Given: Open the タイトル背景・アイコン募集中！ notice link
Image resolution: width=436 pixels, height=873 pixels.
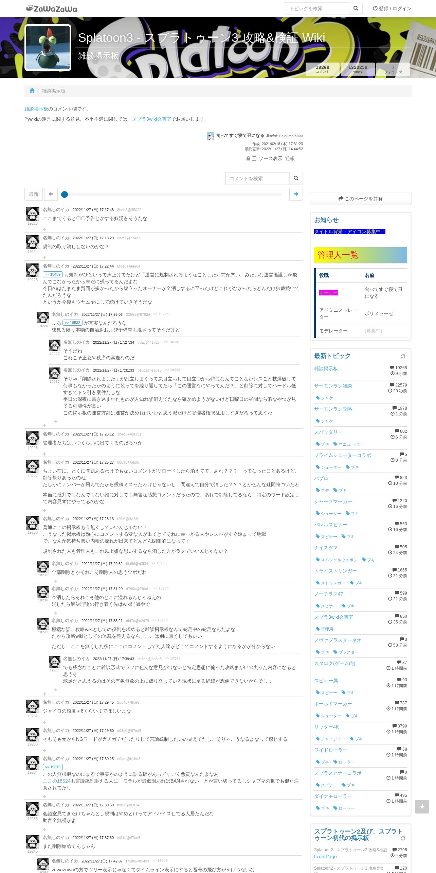Looking at the screenshot, I should pyautogui.click(x=349, y=232).
